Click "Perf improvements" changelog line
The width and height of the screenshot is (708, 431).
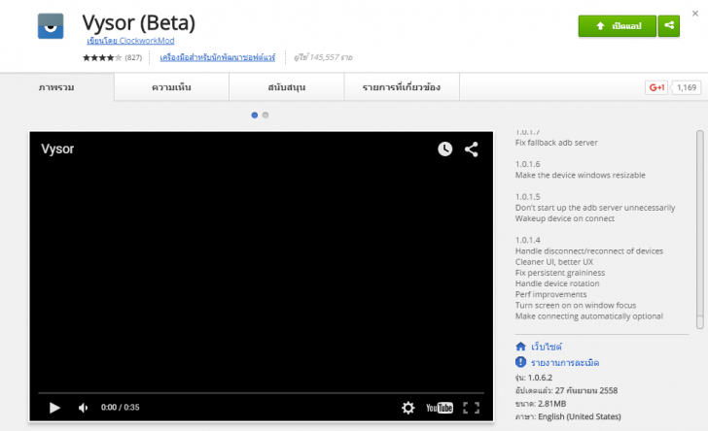(550, 294)
